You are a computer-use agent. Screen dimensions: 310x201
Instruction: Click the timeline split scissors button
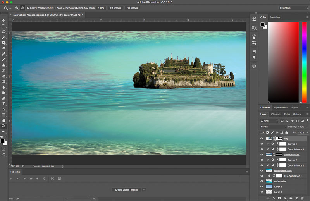pos(52,179)
